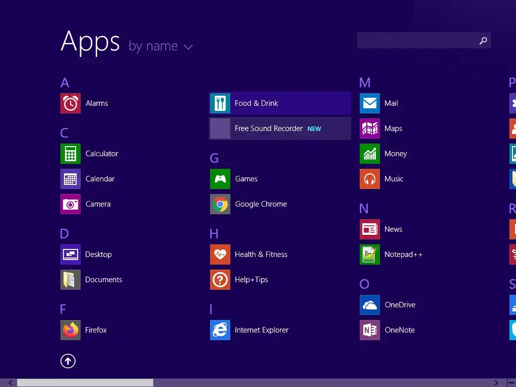Click the 'Music' text label

point(394,179)
